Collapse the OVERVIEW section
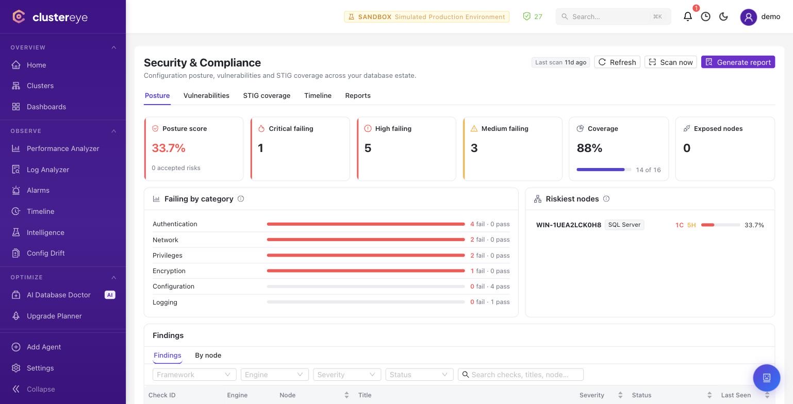 click(114, 47)
